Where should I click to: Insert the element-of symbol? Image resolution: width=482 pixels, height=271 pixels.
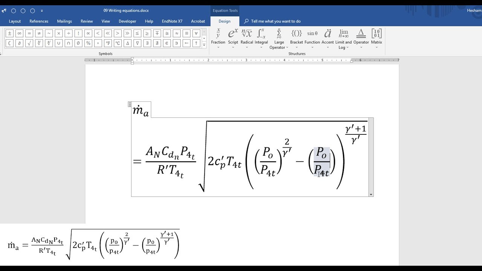[x=166, y=43]
